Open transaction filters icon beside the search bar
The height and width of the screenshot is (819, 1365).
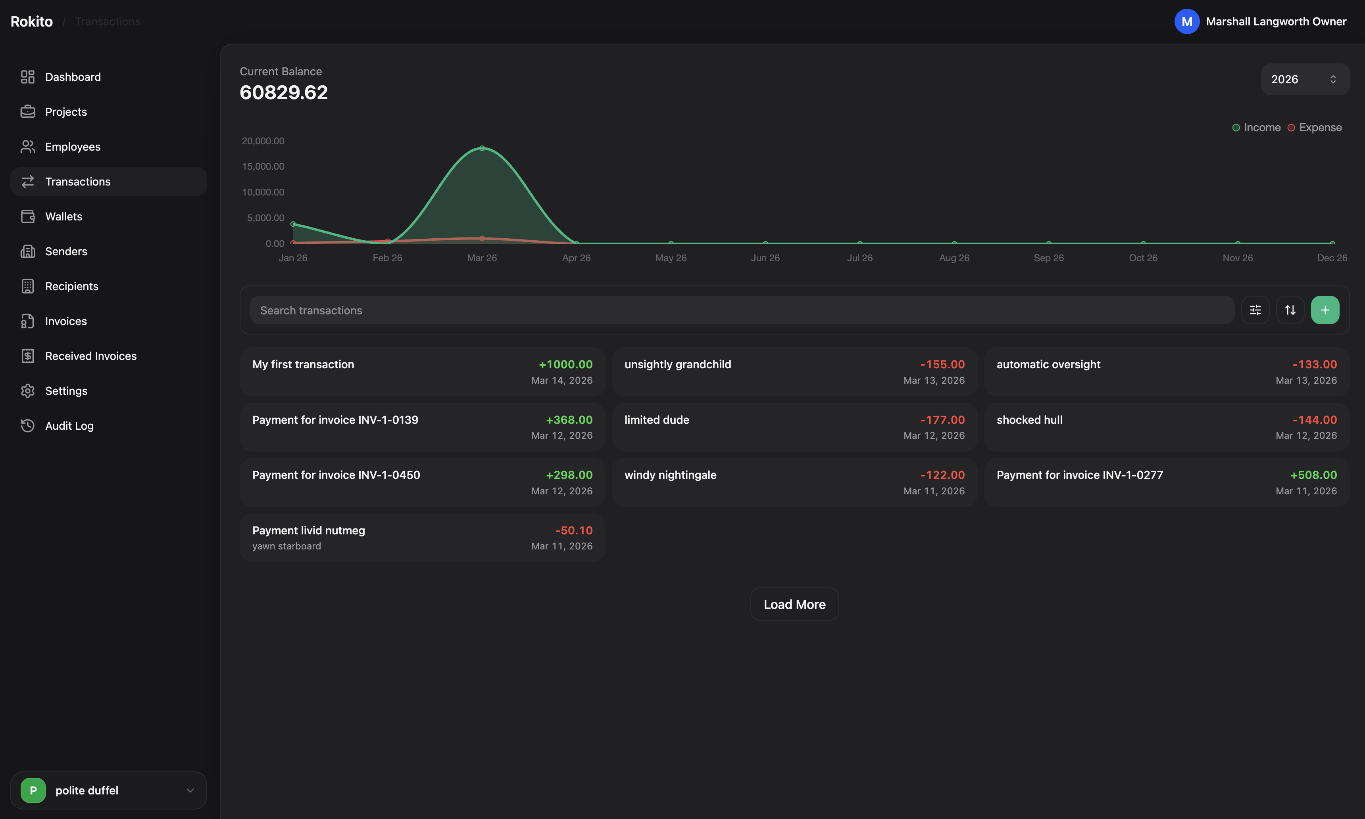pos(1255,310)
